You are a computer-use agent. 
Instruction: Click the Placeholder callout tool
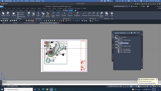[85, 14]
